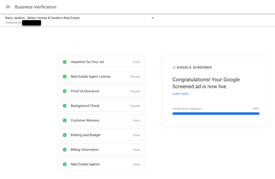Click green checkmark beside Background Check

point(65,106)
